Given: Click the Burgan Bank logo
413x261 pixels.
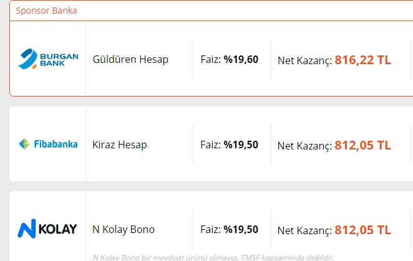Looking at the screenshot, I should click(48, 59).
